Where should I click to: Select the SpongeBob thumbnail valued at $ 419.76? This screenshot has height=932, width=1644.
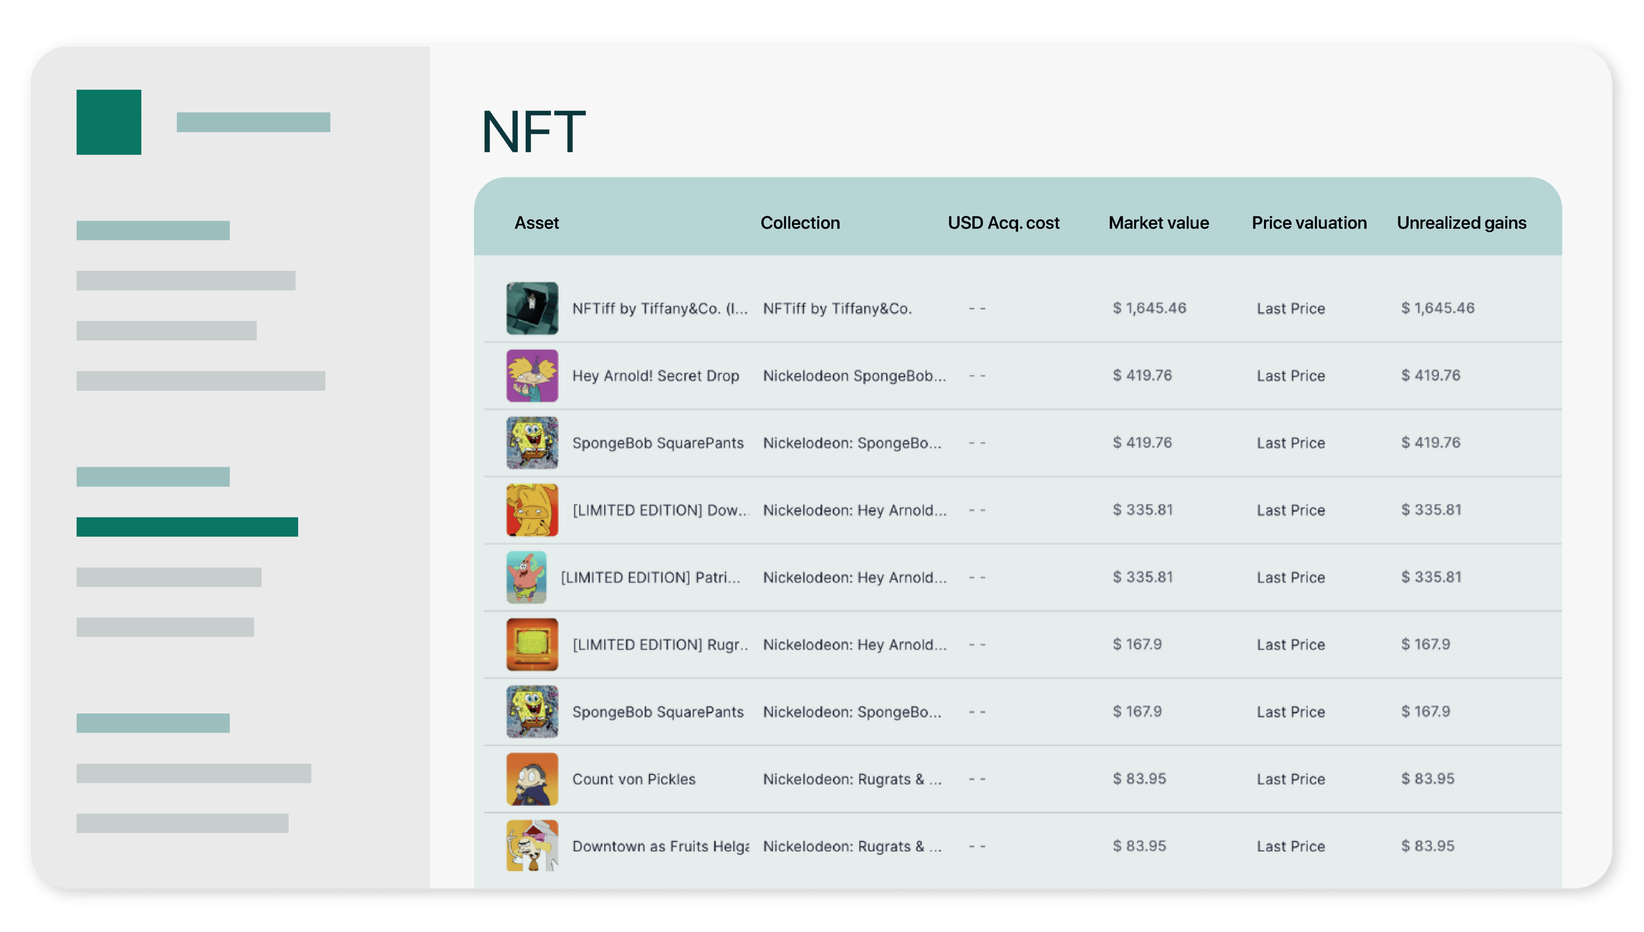click(x=532, y=442)
